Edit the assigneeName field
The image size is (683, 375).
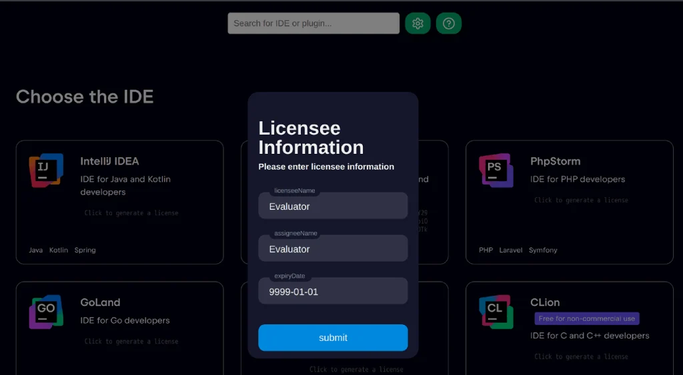pyautogui.click(x=333, y=248)
